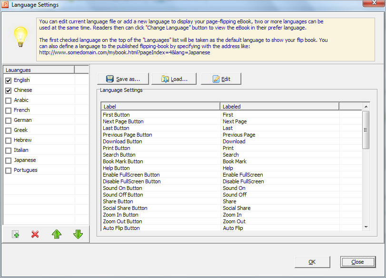Check the Arabic language checkbox
The width and height of the screenshot is (386, 278).
[8, 100]
